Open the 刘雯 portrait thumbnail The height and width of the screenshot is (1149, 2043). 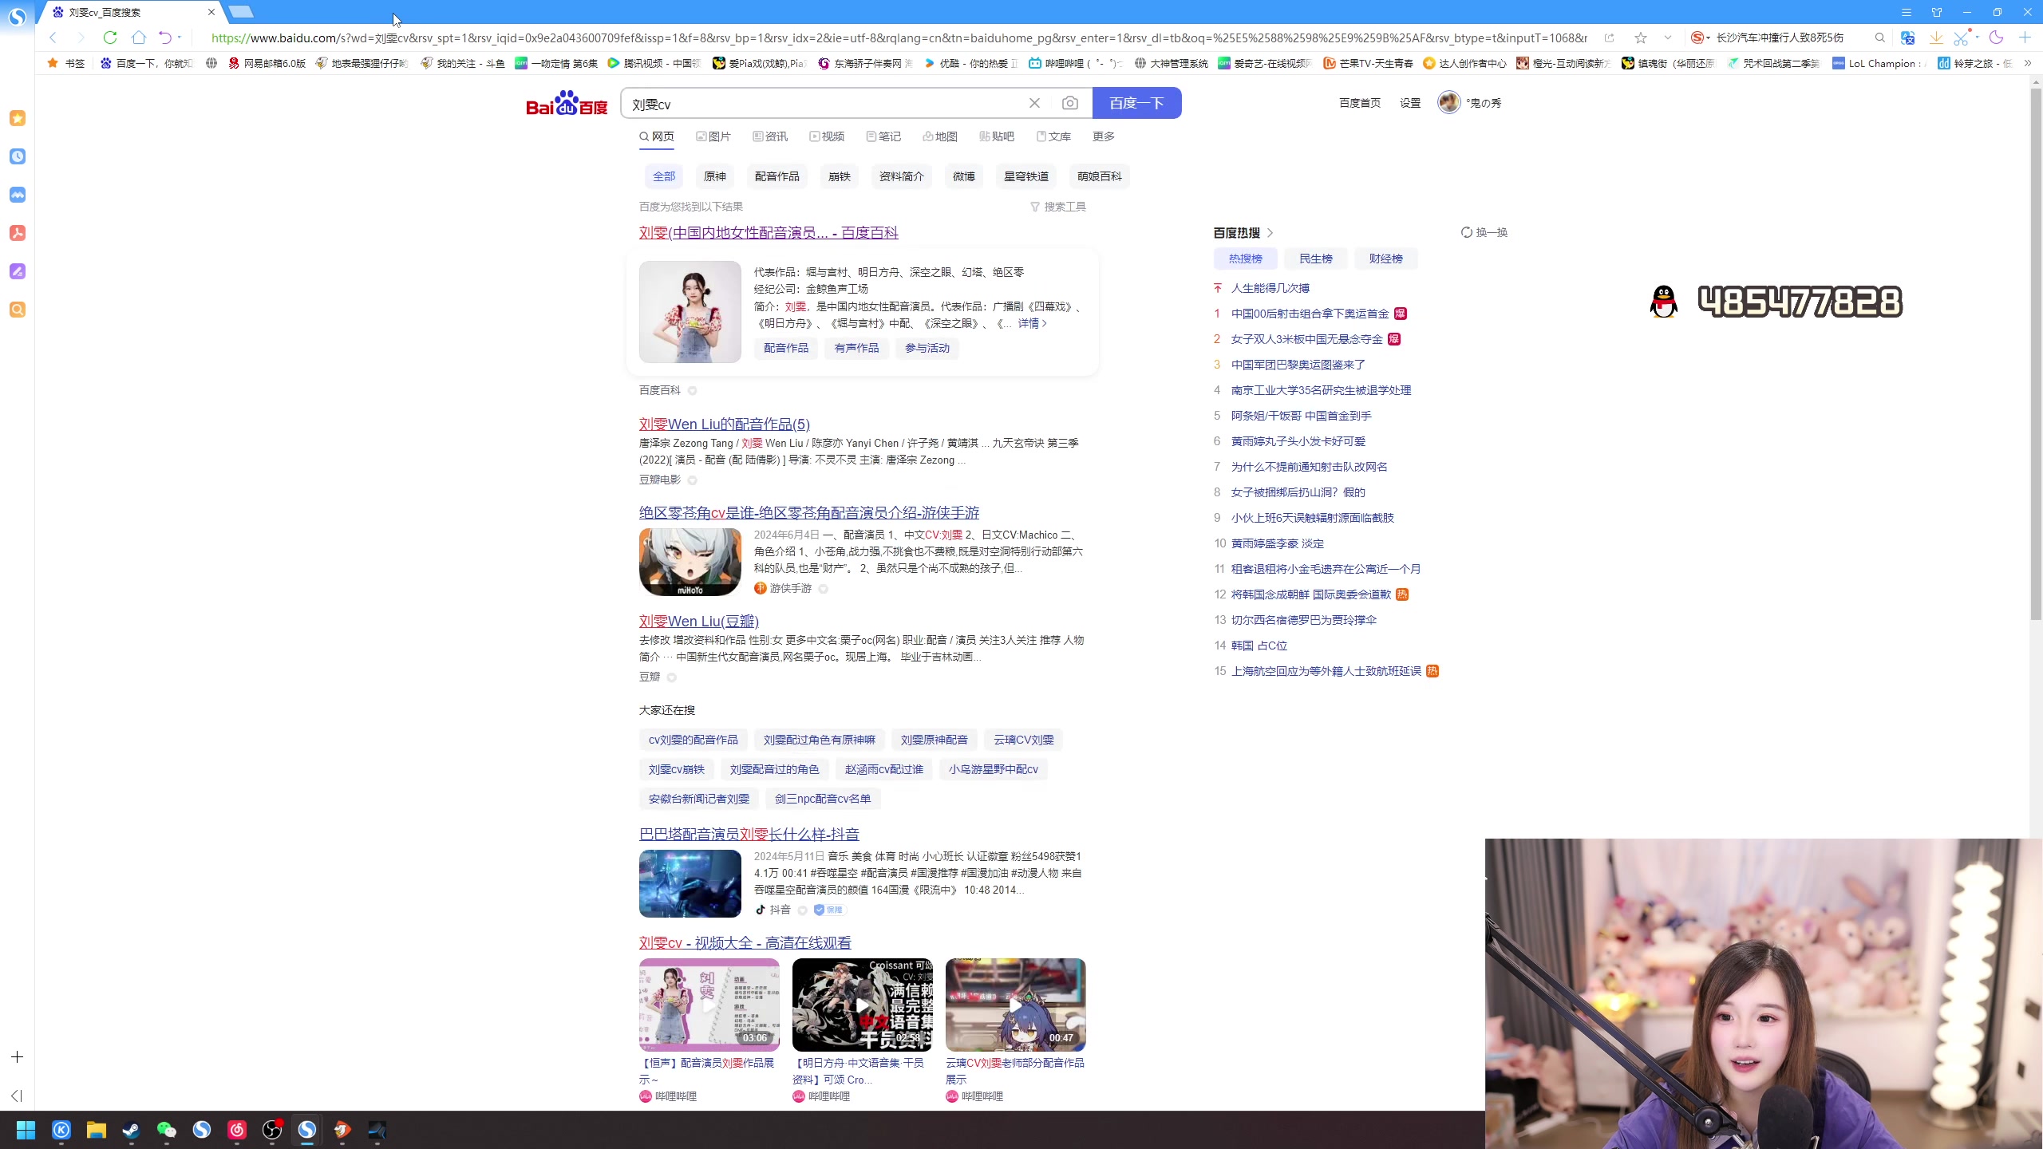[x=690, y=312]
